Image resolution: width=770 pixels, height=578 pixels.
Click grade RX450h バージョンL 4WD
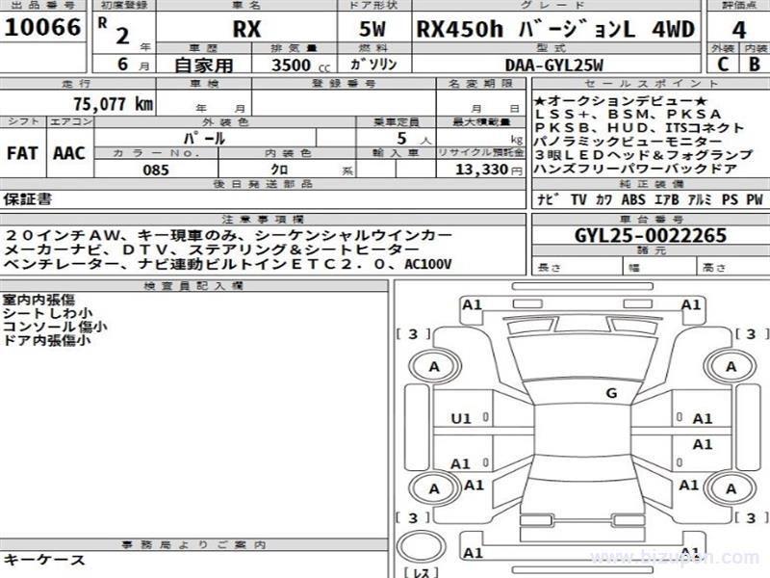[556, 29]
